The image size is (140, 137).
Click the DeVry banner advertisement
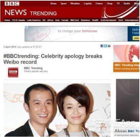tap(82, 34)
